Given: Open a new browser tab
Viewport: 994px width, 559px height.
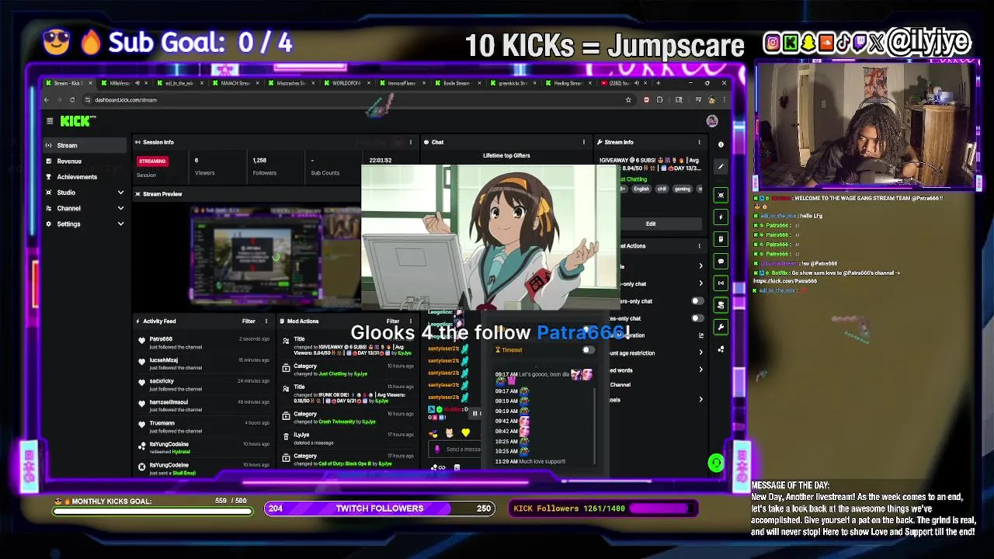Looking at the screenshot, I should pyautogui.click(x=659, y=83).
